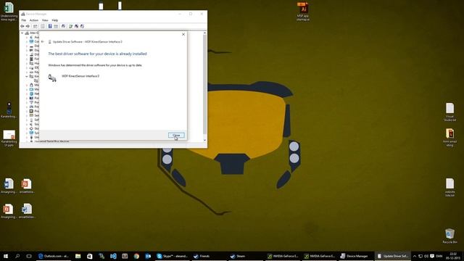The height and width of the screenshot is (261, 464).
Task: Open the Windows Store taskbar icon
Action: click(89, 256)
